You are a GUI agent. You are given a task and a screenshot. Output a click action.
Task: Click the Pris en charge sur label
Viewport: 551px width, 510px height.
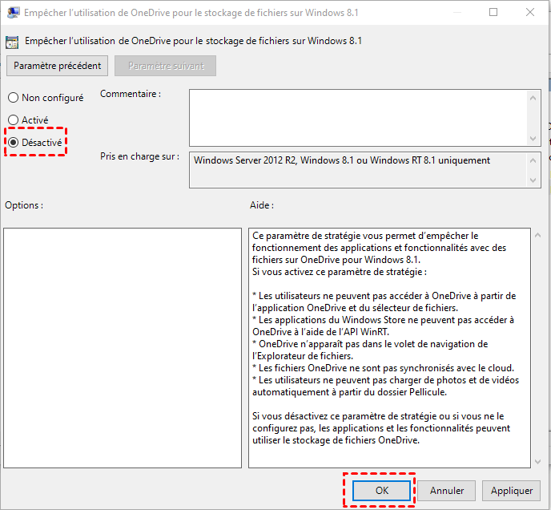(x=140, y=156)
